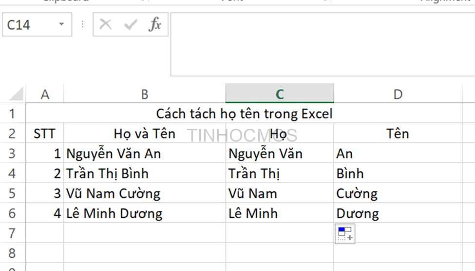Select column B header
This screenshot has height=271, width=475.
[x=145, y=94]
